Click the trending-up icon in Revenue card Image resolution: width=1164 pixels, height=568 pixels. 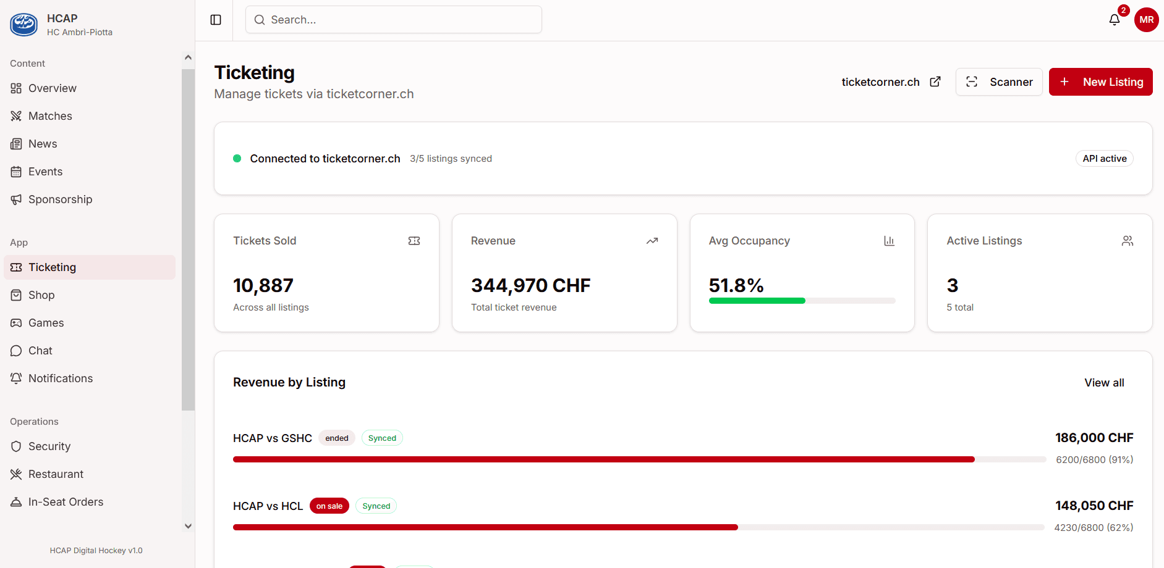point(652,241)
